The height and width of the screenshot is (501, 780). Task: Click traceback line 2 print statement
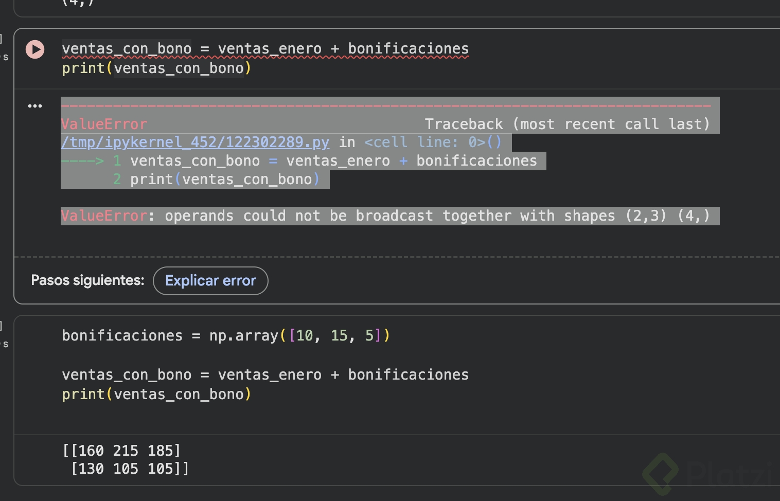pos(221,180)
